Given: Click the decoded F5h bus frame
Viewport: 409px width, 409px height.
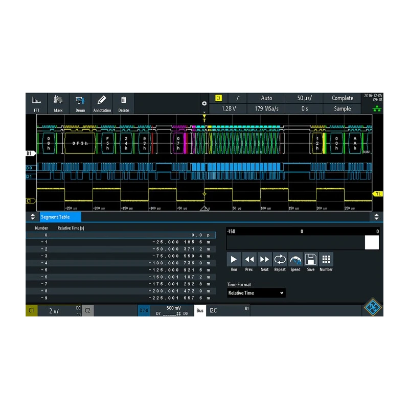Looking at the screenshot, I should pos(107,143).
